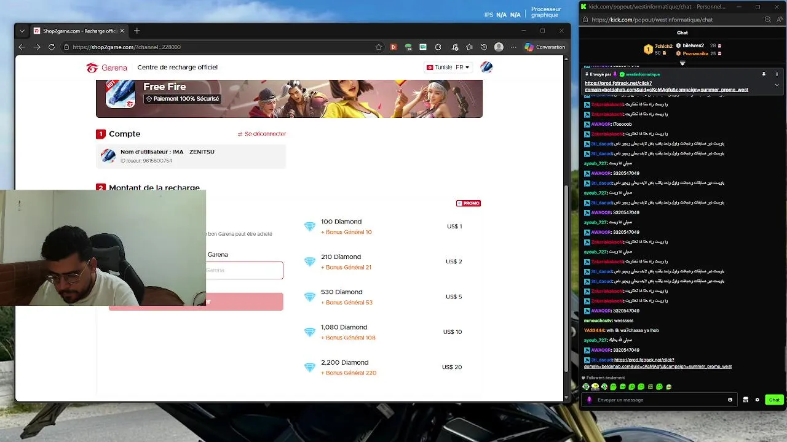Click the Garena logo
This screenshot has height=442, width=787.
[107, 68]
